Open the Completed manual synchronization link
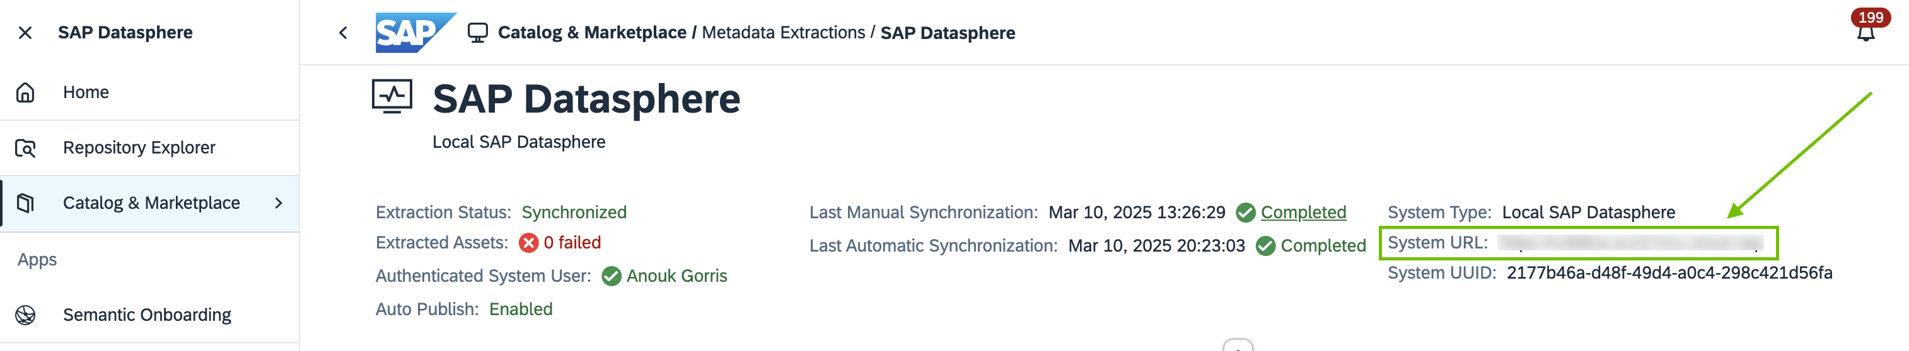 coord(1303,213)
